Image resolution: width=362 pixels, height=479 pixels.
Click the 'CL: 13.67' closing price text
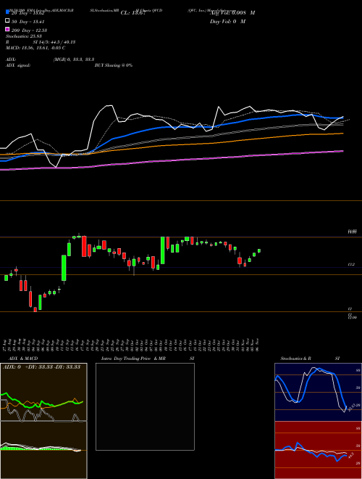click(x=133, y=13)
